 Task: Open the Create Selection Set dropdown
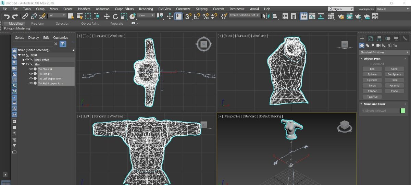coord(244,15)
